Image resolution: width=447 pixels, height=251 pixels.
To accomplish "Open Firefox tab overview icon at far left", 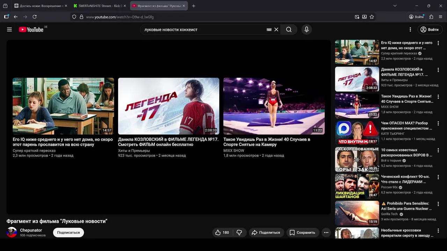I will point(5,6).
